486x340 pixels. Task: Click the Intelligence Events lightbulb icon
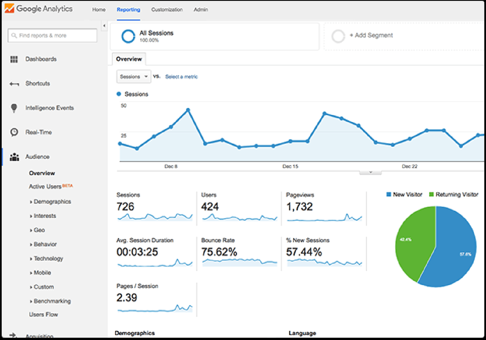click(14, 108)
